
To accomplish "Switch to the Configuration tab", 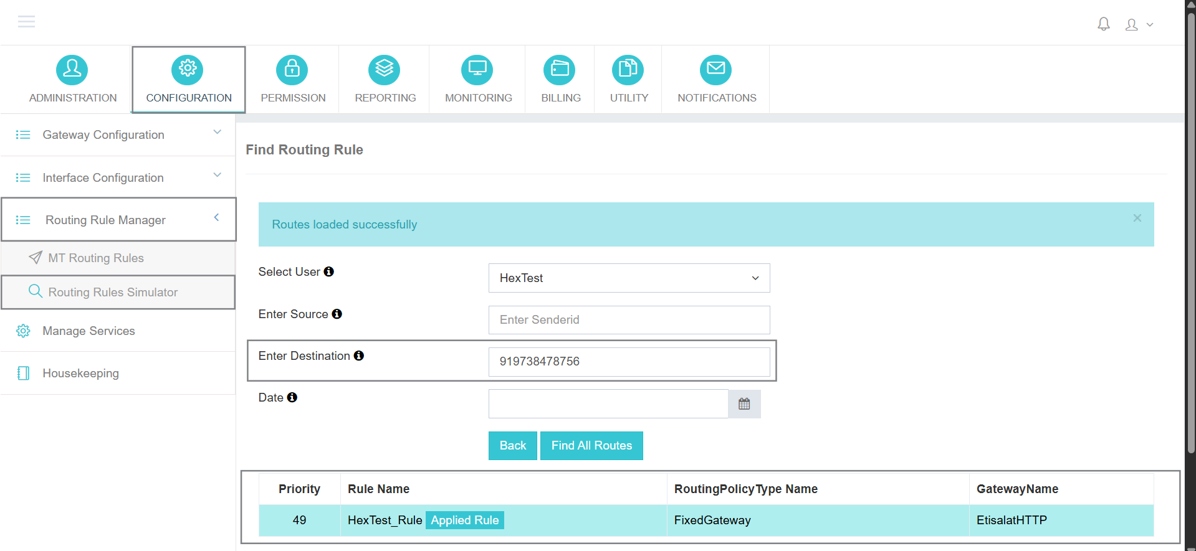I will [188, 80].
